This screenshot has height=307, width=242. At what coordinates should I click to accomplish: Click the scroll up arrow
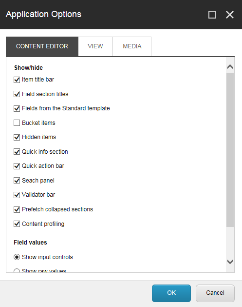pyautogui.click(x=230, y=67)
